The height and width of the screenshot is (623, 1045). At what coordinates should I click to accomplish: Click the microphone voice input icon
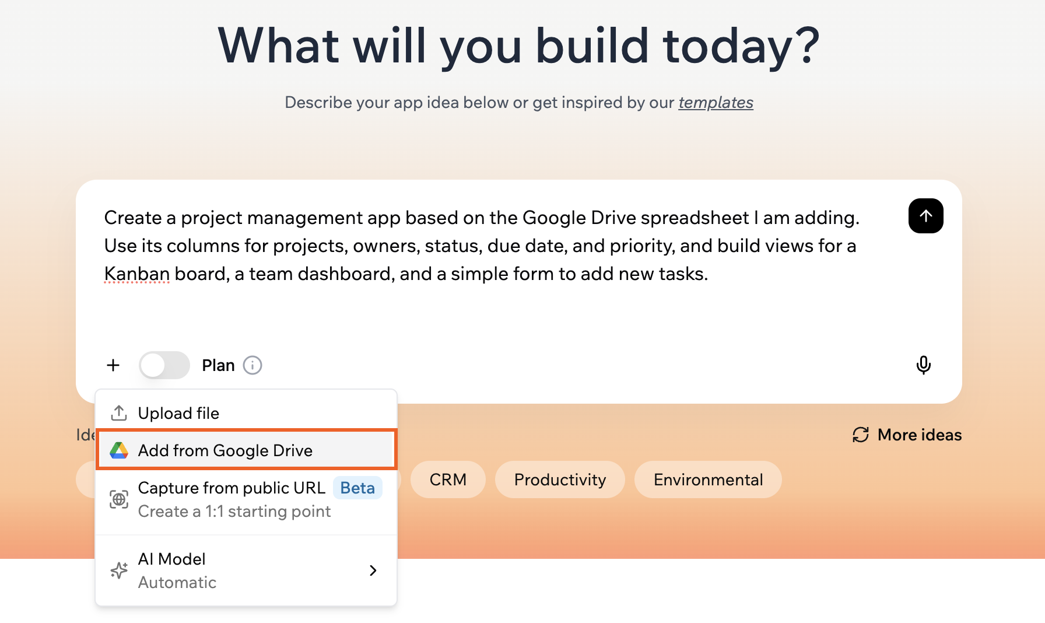click(923, 365)
